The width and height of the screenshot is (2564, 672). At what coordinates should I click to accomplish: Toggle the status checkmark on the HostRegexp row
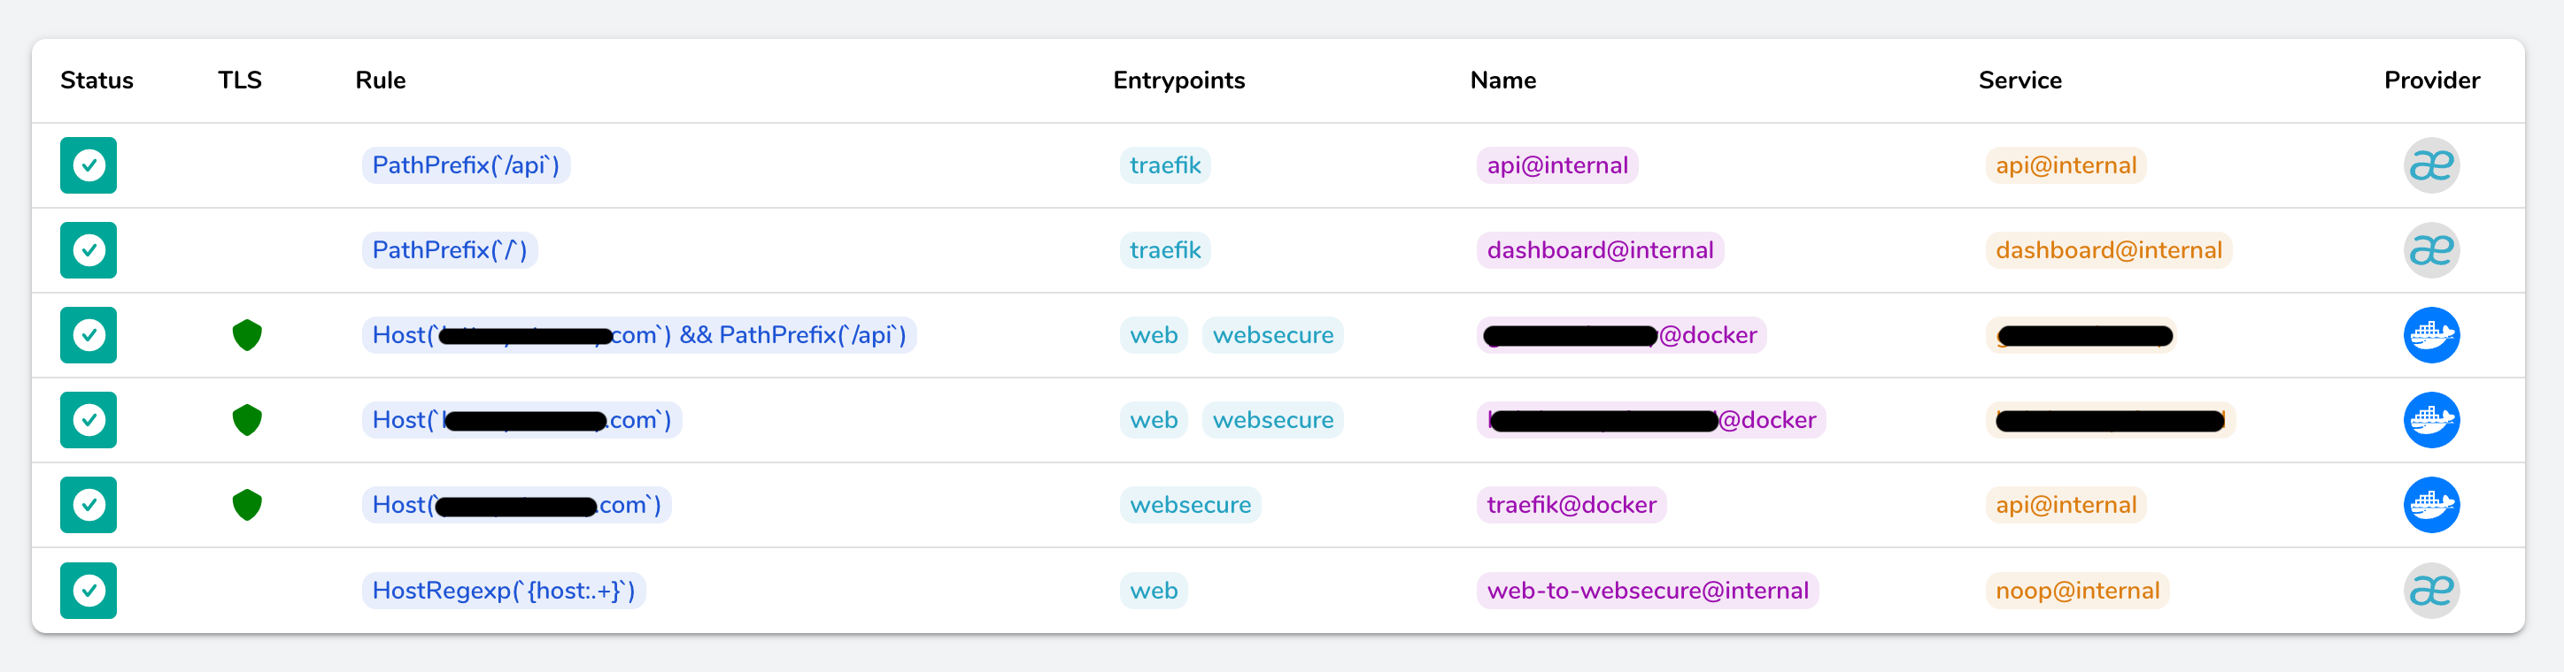[88, 590]
